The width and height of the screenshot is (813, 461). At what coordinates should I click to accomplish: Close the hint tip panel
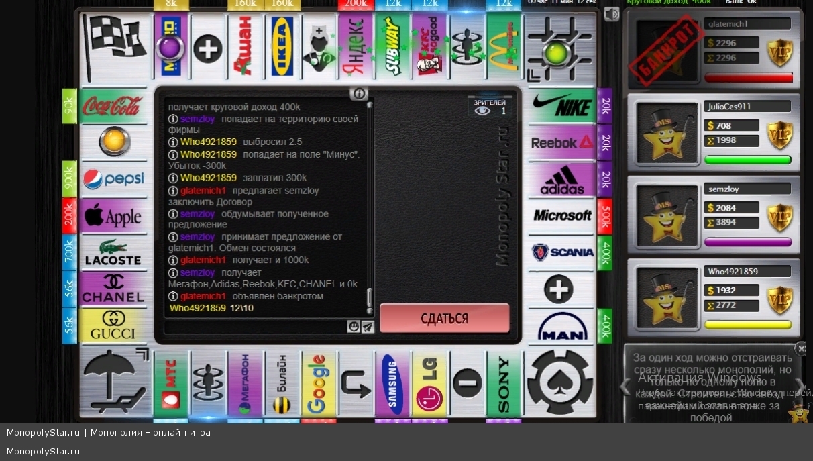(x=800, y=348)
